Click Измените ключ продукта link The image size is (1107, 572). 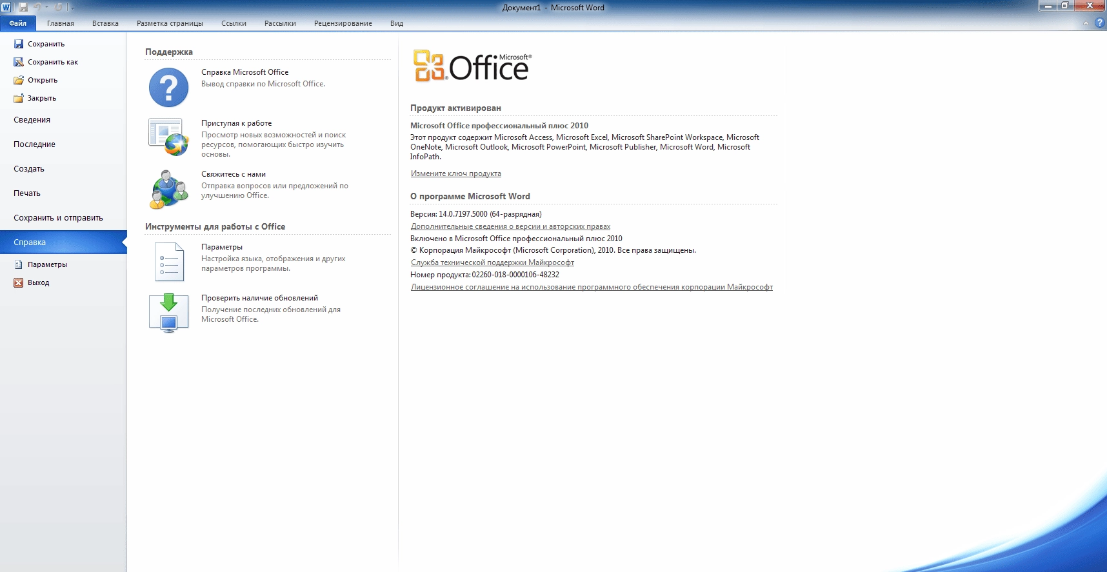pyautogui.click(x=456, y=173)
